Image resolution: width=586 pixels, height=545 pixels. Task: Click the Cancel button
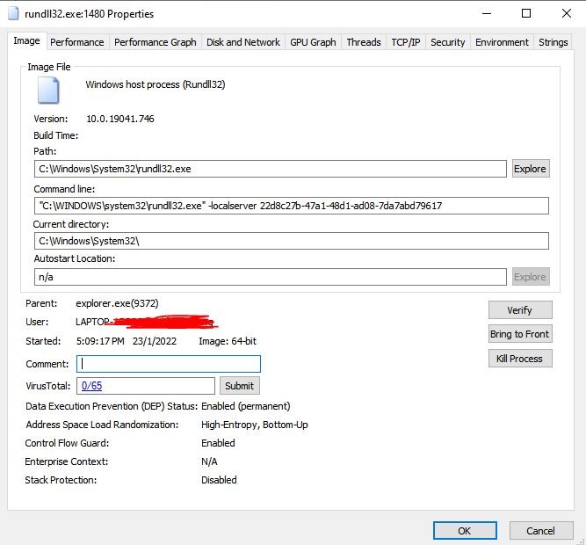541,530
